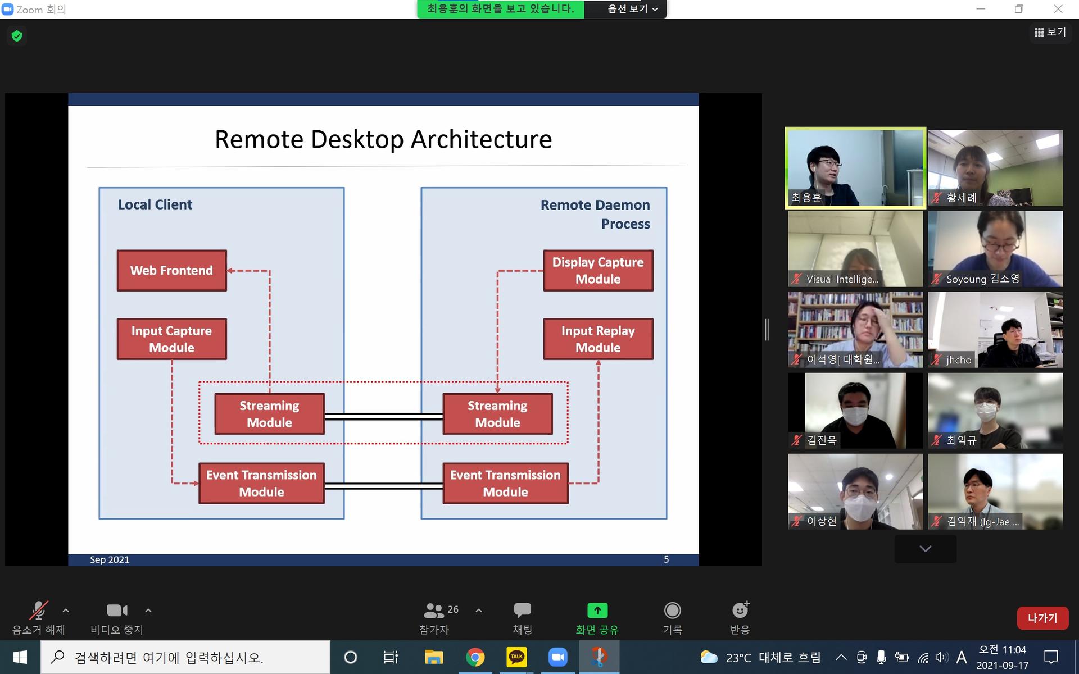Open notification action center icon
Screen dimensions: 1079x674
pos(1051,657)
